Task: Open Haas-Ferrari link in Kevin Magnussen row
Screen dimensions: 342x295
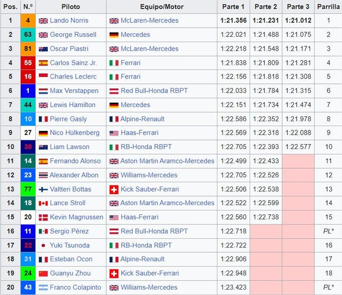Action: [139, 217]
